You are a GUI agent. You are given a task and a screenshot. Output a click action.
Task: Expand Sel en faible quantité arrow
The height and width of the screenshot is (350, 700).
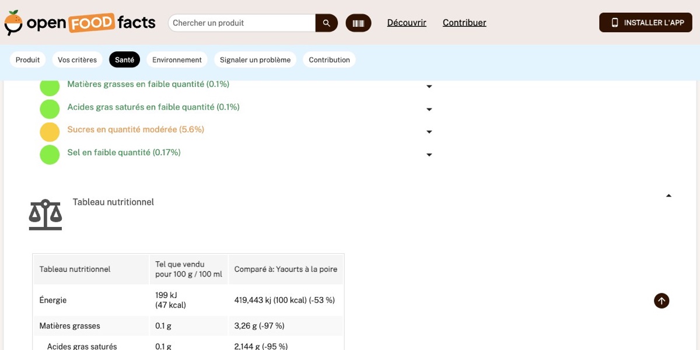429,155
